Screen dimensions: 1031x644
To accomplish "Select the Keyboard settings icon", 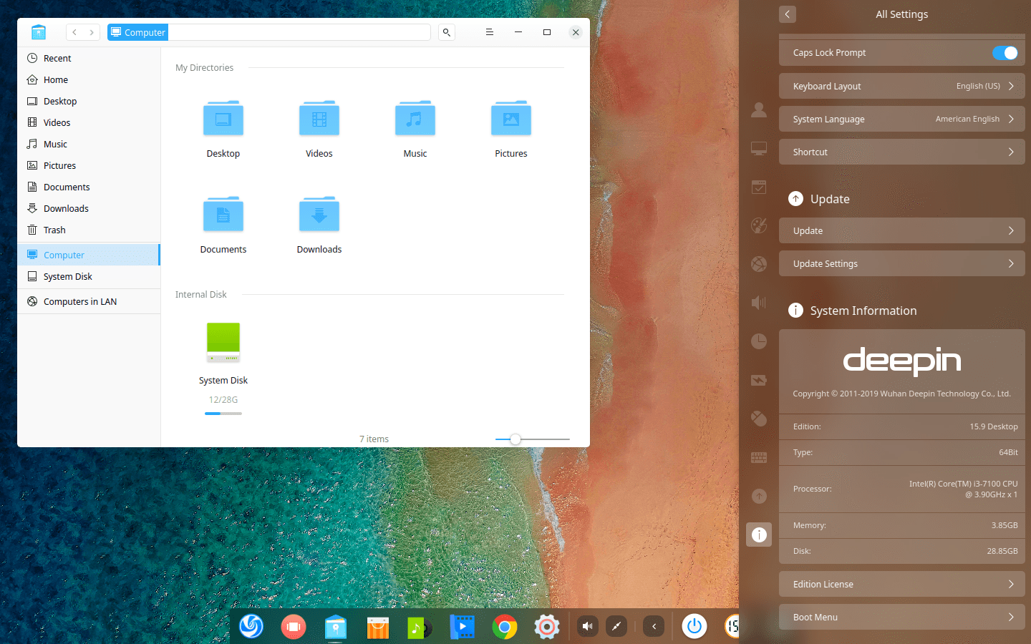I will pos(759,457).
